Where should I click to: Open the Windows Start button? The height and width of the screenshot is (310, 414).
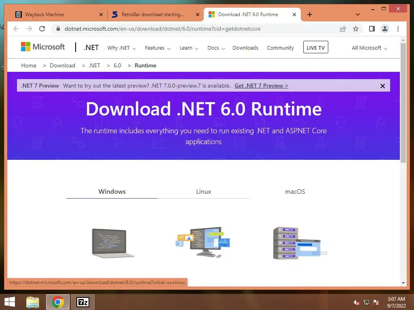point(10,302)
